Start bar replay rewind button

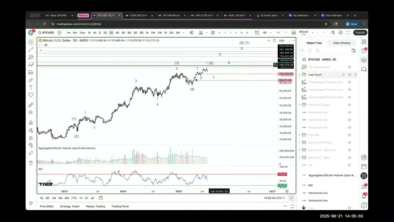coord(265,33)
